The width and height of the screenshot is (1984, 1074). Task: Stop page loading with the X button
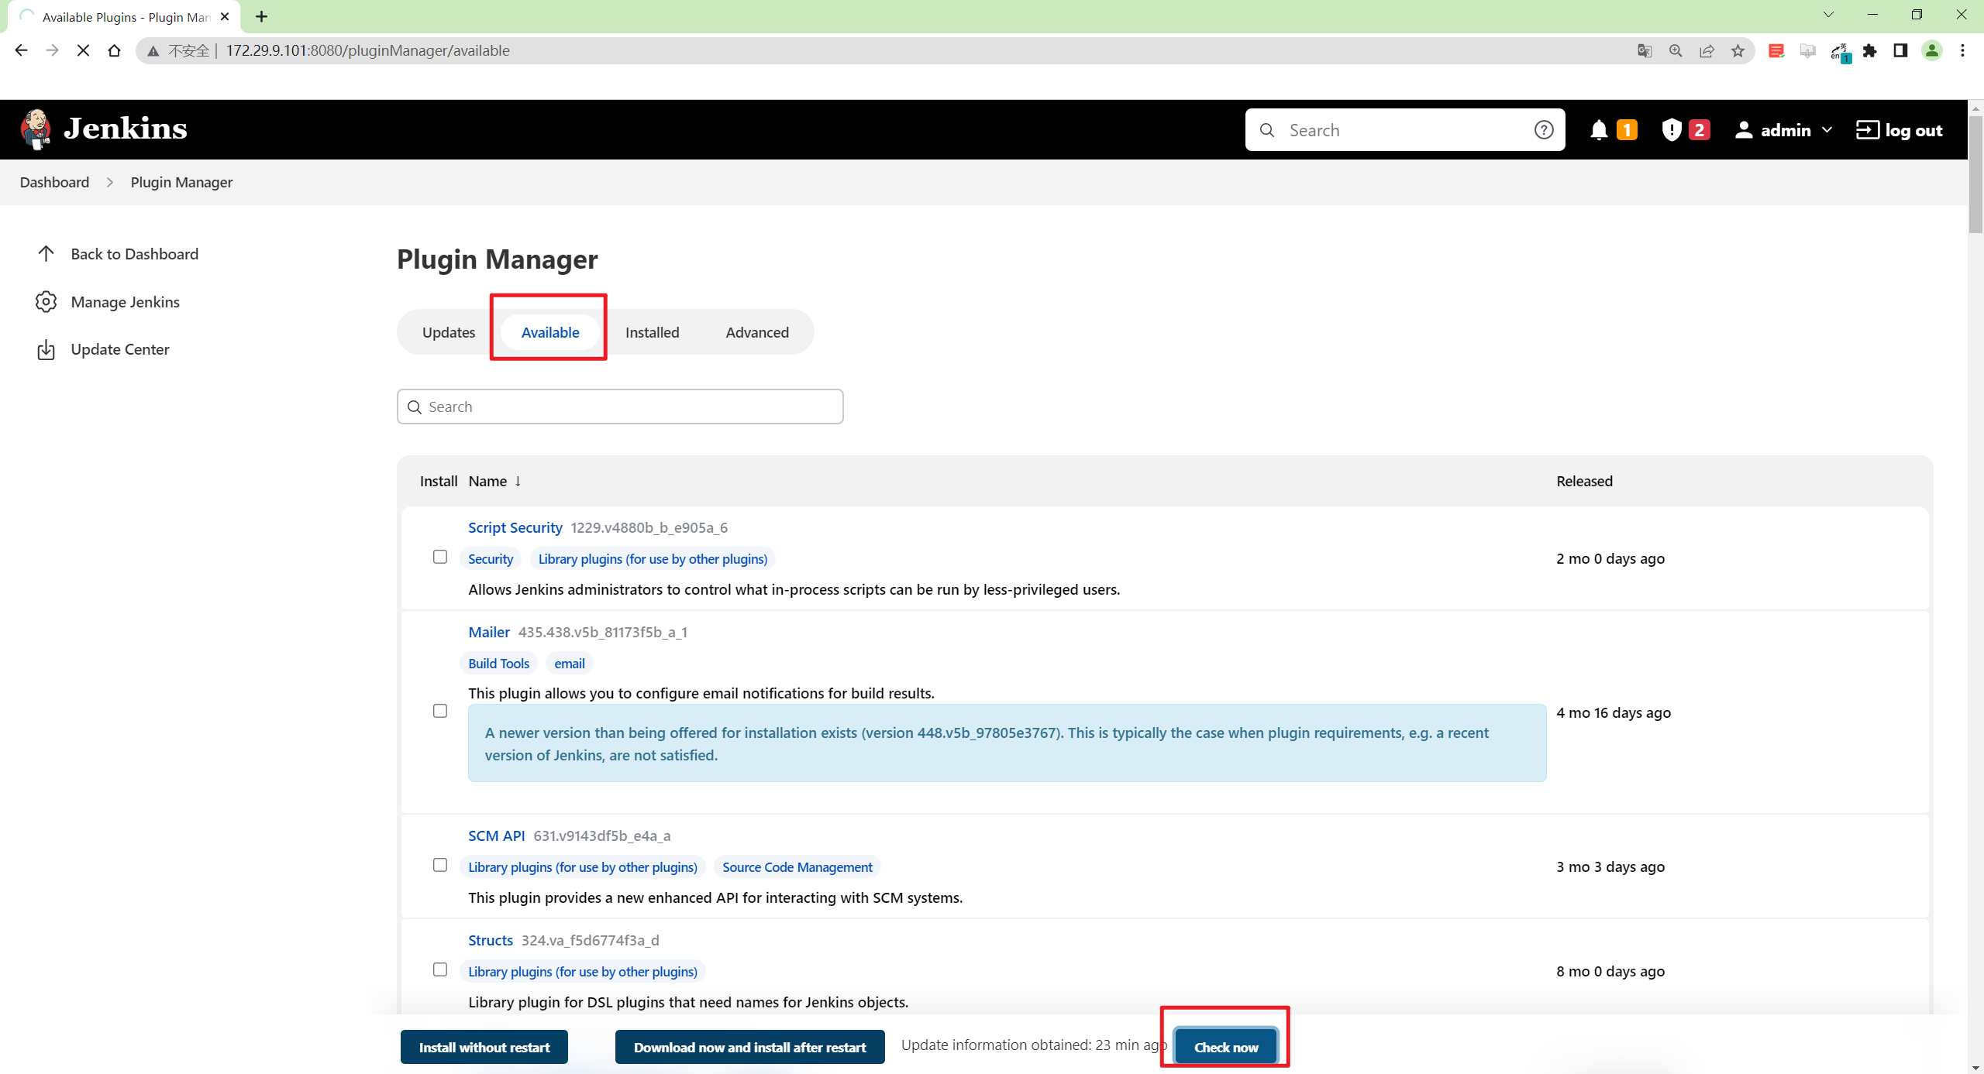click(83, 50)
